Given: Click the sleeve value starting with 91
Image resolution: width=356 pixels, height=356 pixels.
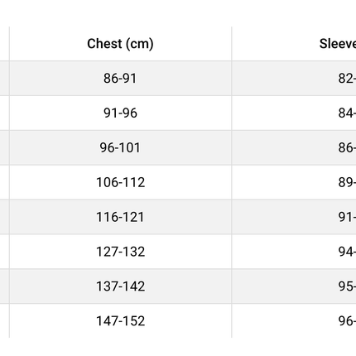Looking at the screenshot, I should (347, 217).
